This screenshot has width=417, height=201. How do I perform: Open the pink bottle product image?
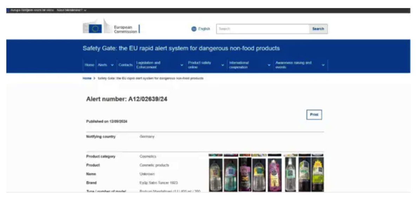click(x=274, y=173)
